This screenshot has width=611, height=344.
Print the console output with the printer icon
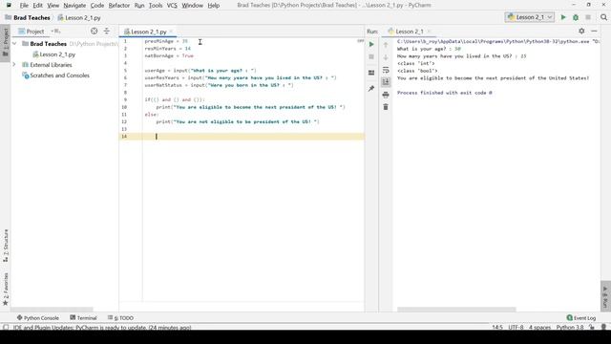point(386,95)
